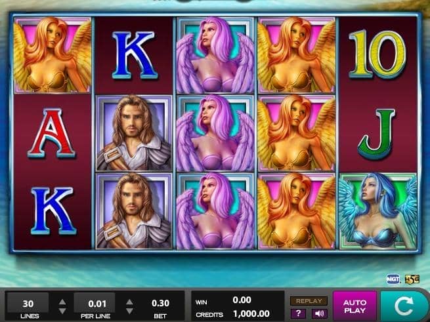The image size is (430, 322).
Task: Mute sound with the speaker icon
Action: pos(319,313)
